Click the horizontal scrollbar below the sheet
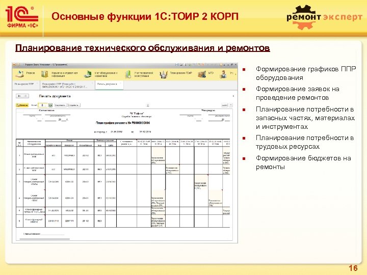 (45, 239)
